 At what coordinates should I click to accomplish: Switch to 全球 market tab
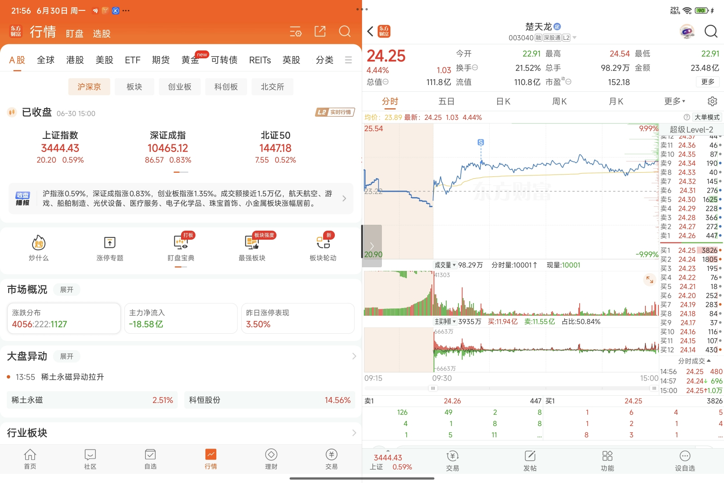pos(46,60)
